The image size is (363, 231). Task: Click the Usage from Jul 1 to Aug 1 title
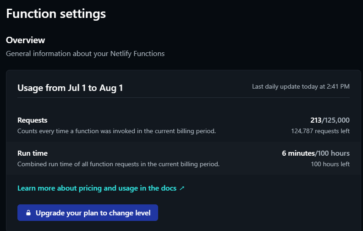coord(70,88)
